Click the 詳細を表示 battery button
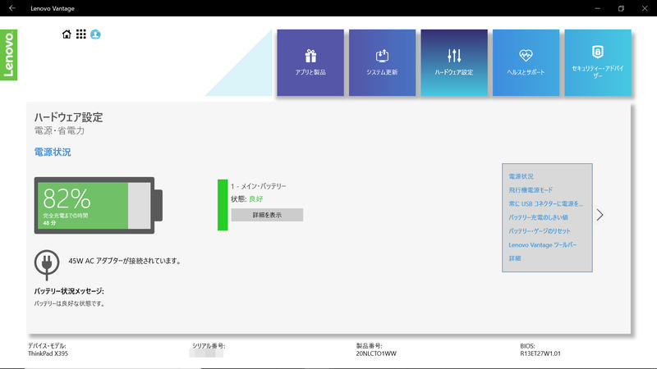Image resolution: width=657 pixels, height=369 pixels. [x=267, y=215]
